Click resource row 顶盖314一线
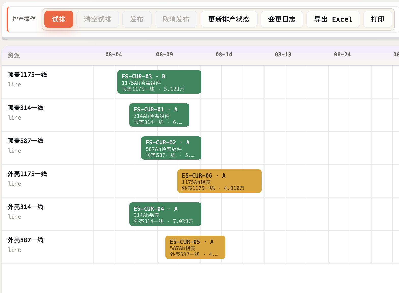This screenshot has height=293, width=399. click(x=47, y=115)
